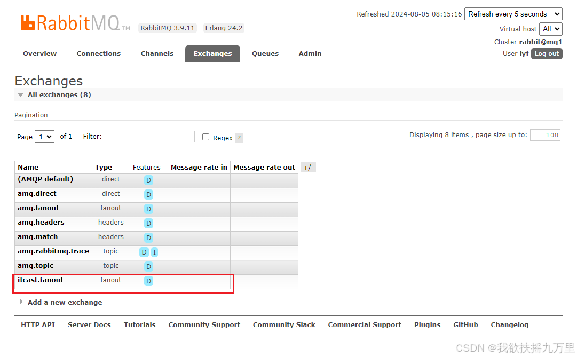This screenshot has height=357, width=577.
Task: Open the refresh interval dropdown
Action: point(513,14)
